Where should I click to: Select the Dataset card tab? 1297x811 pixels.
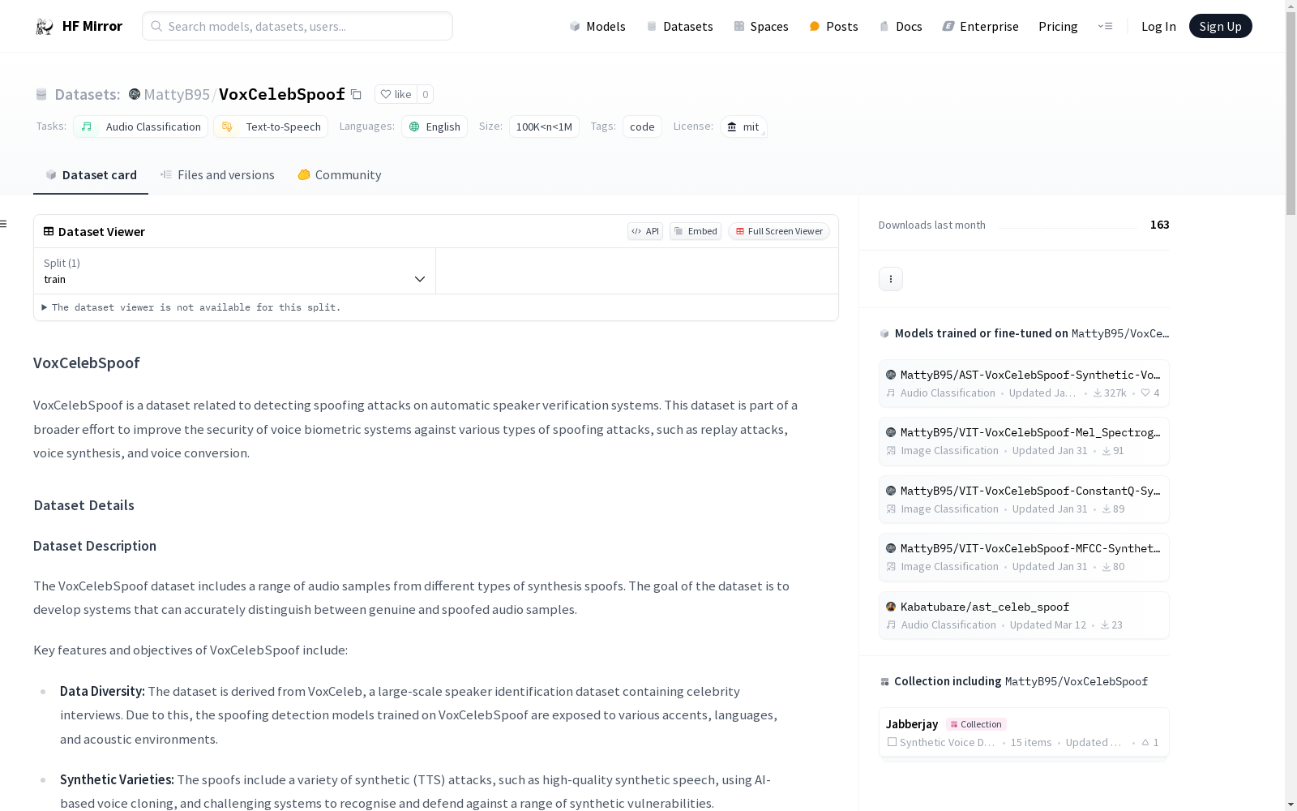point(91,175)
